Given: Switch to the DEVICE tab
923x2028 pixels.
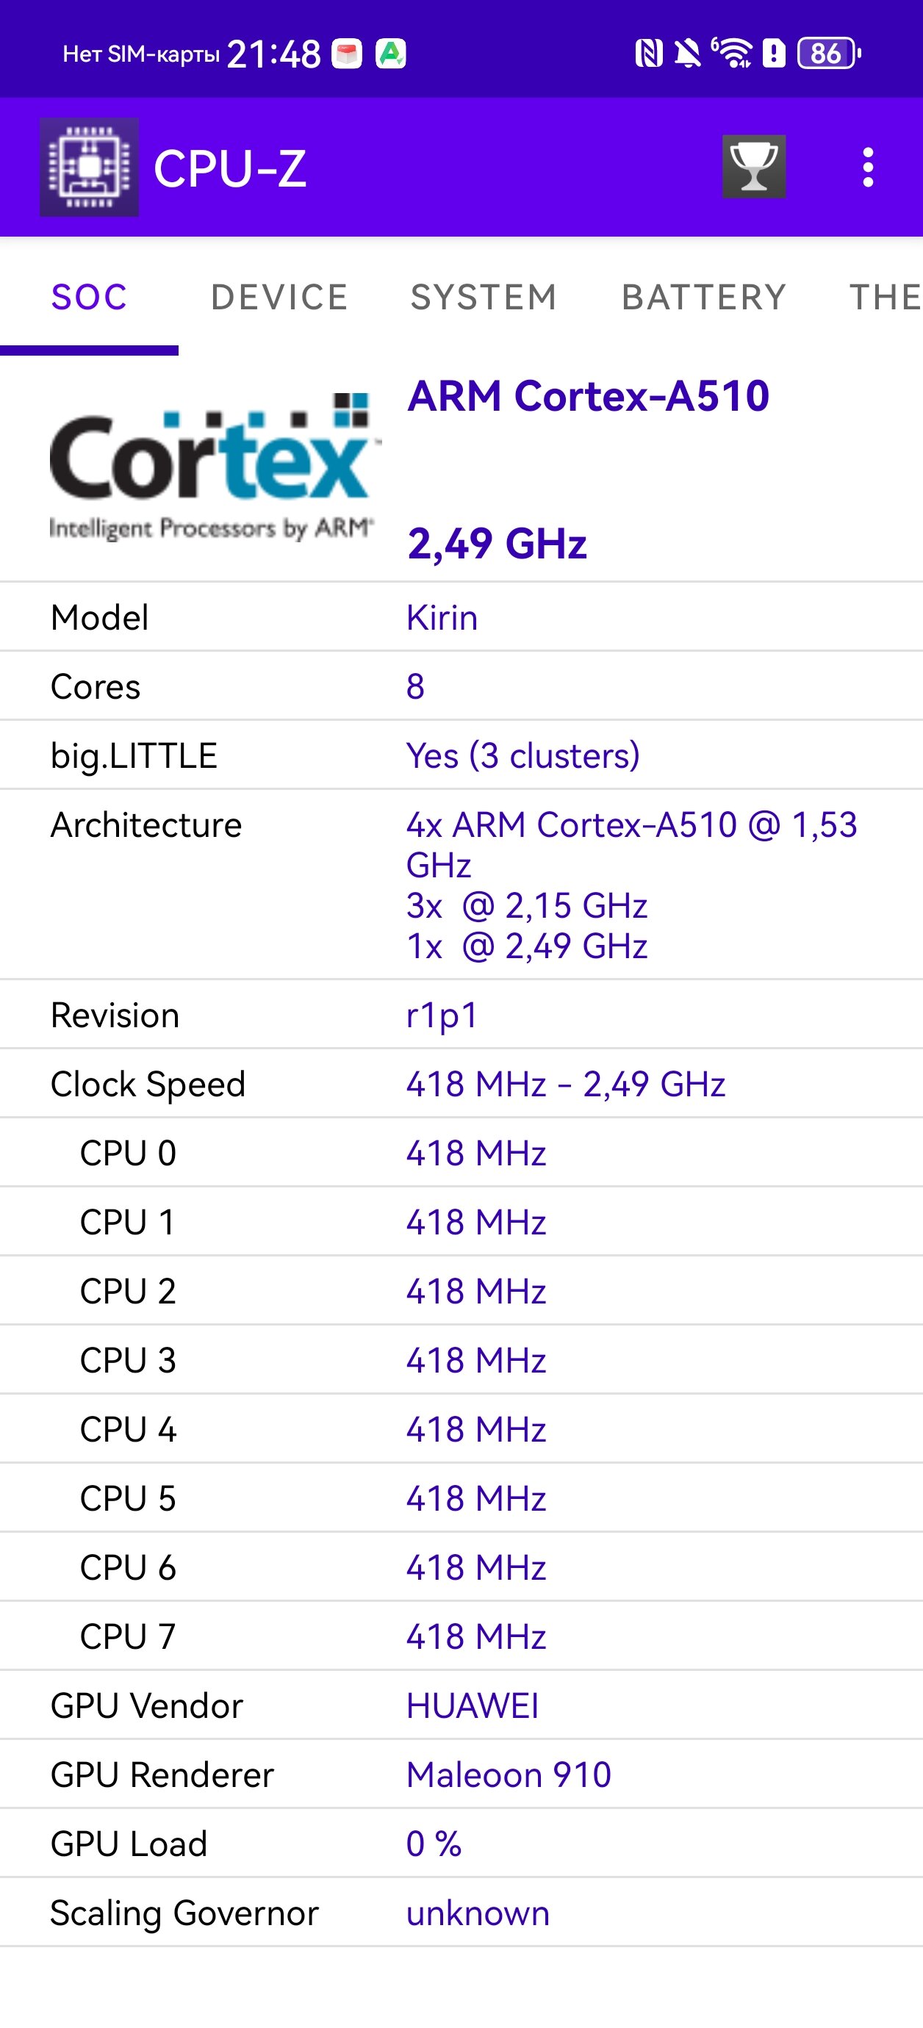Looking at the screenshot, I should coord(279,297).
